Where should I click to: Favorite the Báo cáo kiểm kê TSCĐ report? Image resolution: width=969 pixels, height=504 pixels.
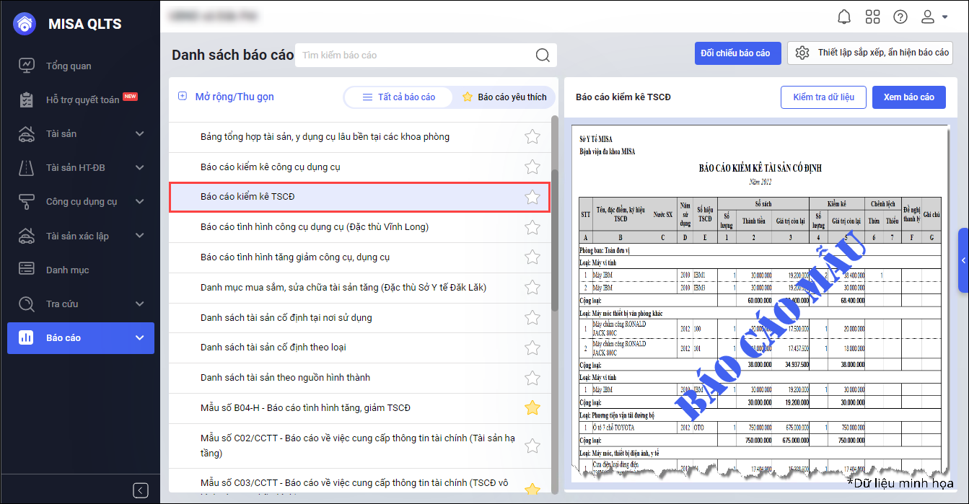[532, 197]
